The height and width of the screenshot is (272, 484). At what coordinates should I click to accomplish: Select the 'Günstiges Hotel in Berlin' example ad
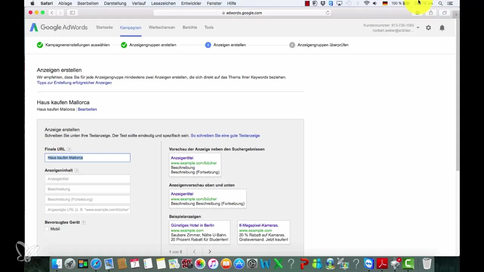(199, 232)
